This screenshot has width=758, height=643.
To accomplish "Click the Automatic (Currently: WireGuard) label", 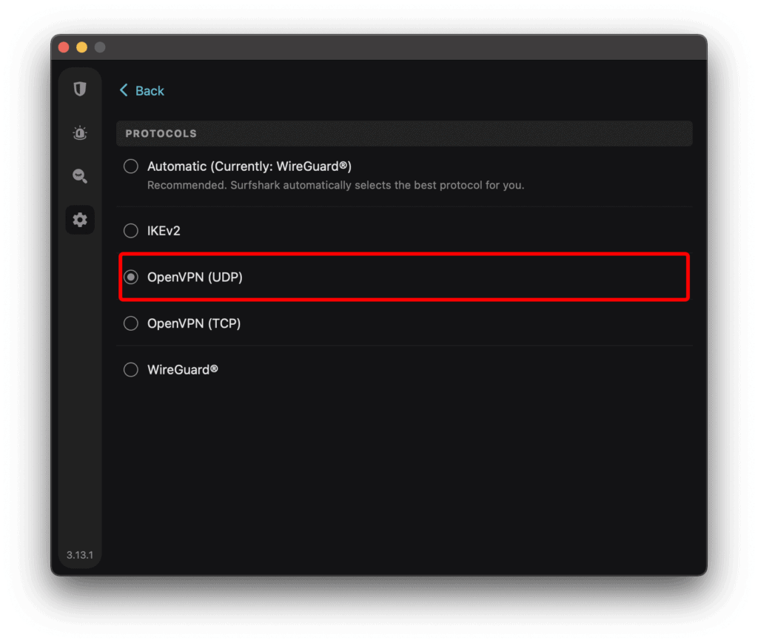I will pos(249,166).
